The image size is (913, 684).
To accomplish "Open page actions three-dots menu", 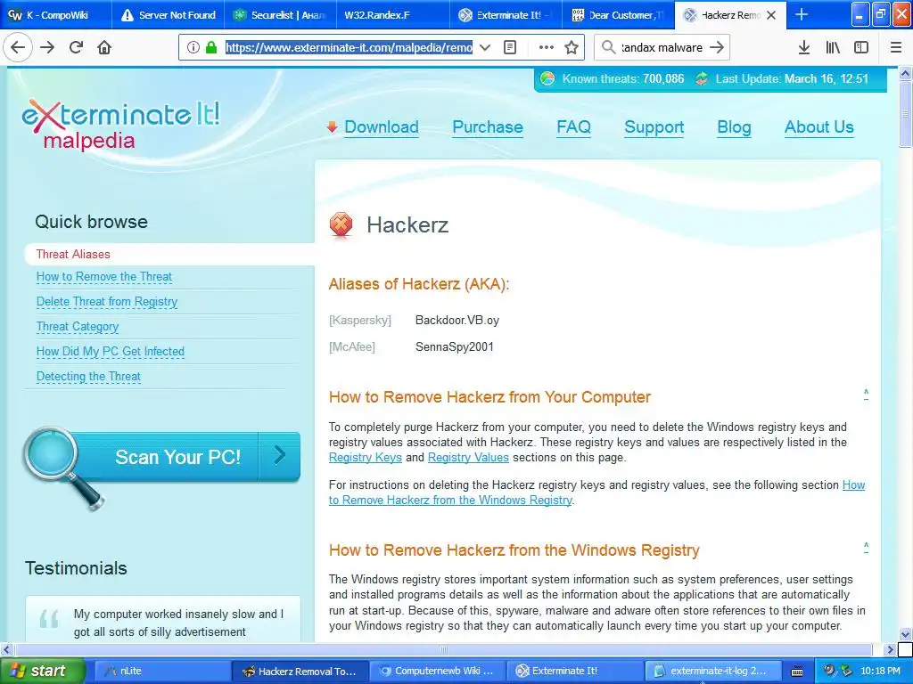I will point(546,47).
